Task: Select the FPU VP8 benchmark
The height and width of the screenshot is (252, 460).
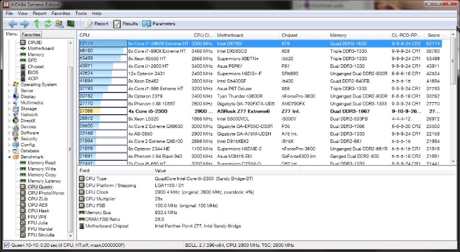Action: click(x=37, y=217)
